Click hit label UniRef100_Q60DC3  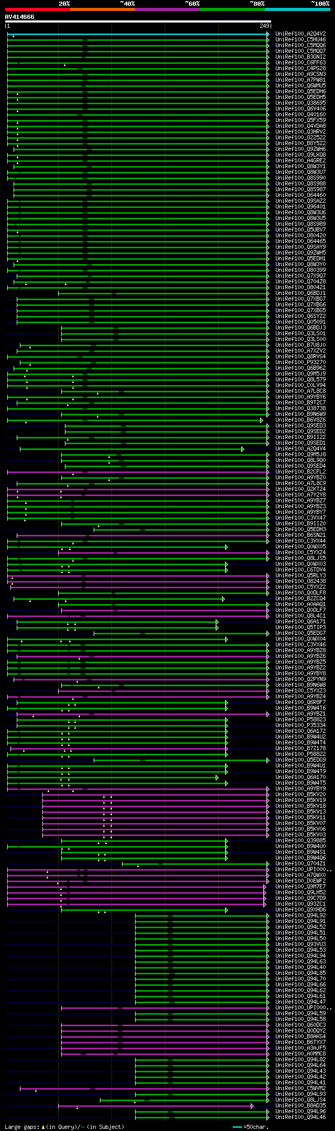click(x=300, y=1025)
